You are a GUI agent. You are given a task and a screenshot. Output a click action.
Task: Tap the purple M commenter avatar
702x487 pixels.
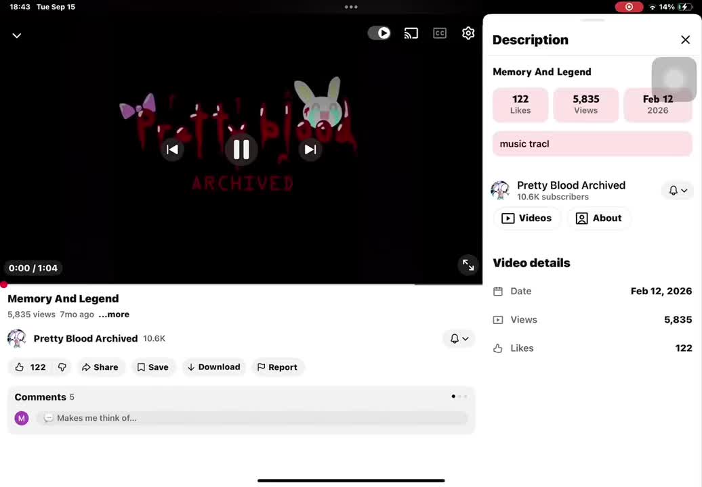click(x=22, y=418)
